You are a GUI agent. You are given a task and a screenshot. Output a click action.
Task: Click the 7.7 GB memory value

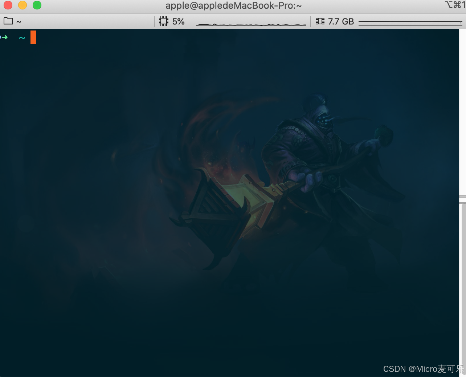(x=341, y=21)
